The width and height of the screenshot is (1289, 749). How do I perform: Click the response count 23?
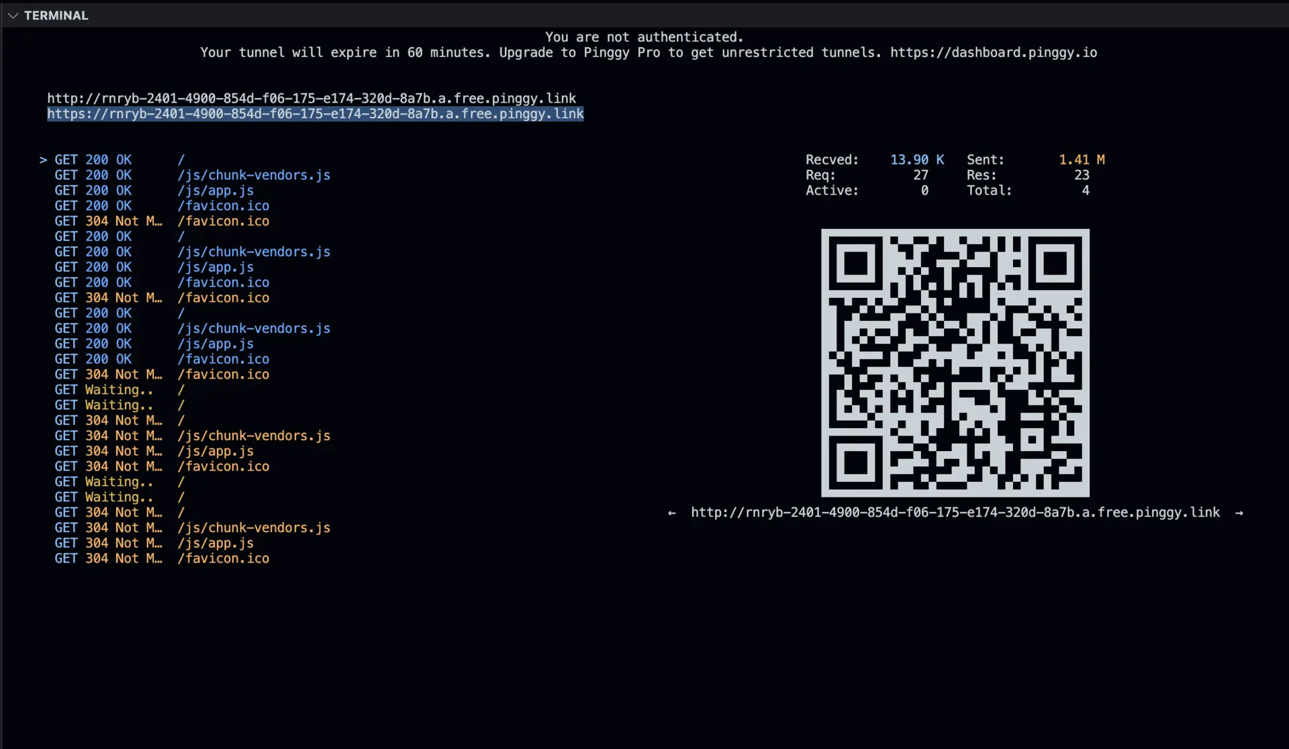[x=1082, y=175]
